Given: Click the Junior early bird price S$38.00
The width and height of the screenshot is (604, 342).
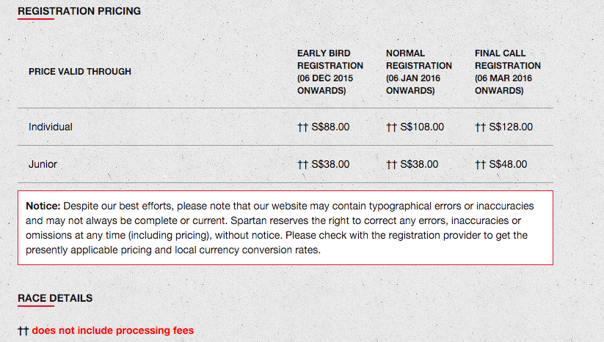Looking at the screenshot, I should pos(330,164).
